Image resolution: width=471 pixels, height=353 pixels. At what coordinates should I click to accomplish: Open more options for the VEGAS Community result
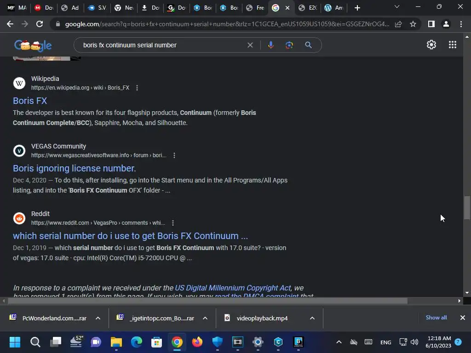pos(174,155)
